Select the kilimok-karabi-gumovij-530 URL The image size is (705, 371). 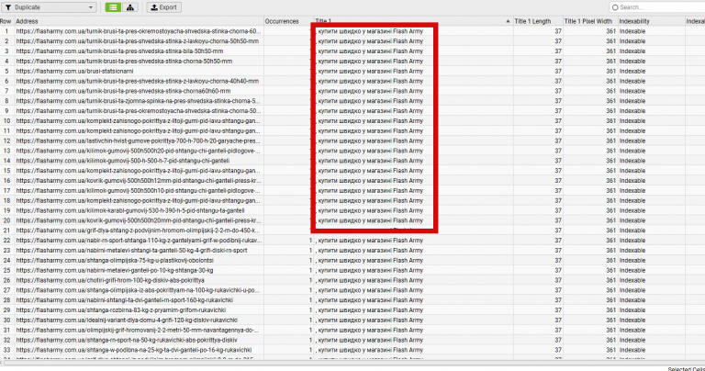point(130,210)
